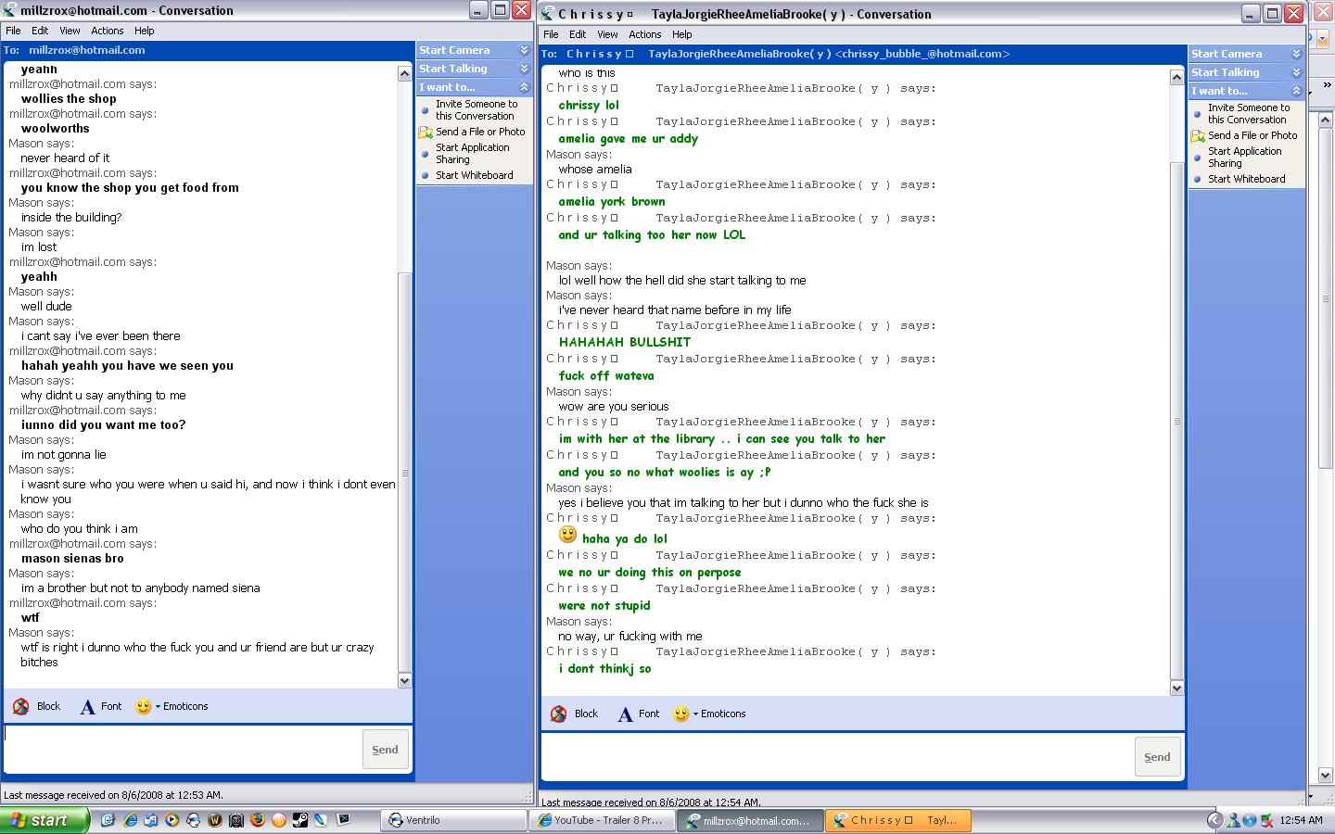1335x834 pixels.
Task: Click Send a File or Photo in left window
Action: (x=479, y=132)
